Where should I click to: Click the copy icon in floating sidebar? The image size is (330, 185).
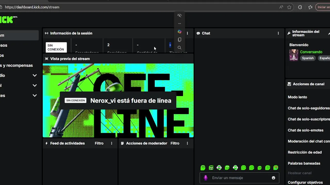(179, 40)
